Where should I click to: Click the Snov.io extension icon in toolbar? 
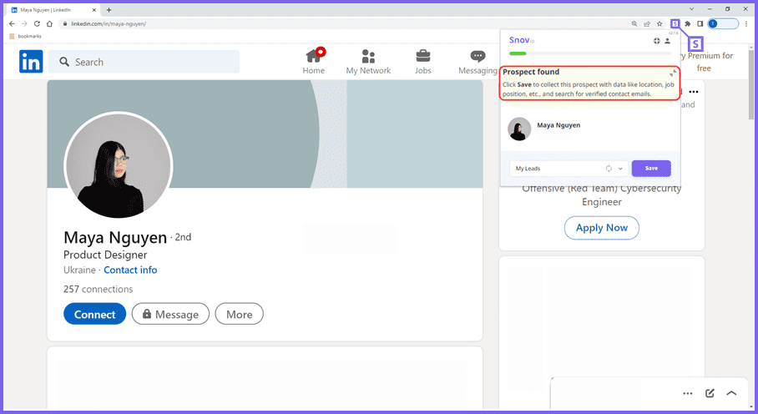675,23
